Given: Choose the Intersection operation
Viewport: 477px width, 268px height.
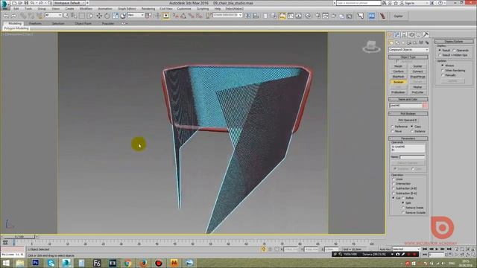Looking at the screenshot, I should (x=394, y=184).
